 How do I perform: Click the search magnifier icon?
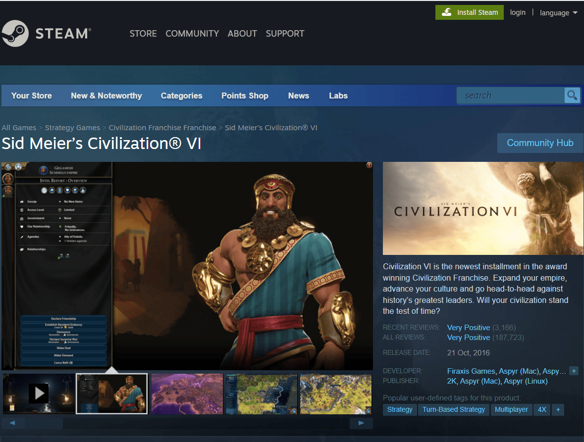click(x=572, y=96)
